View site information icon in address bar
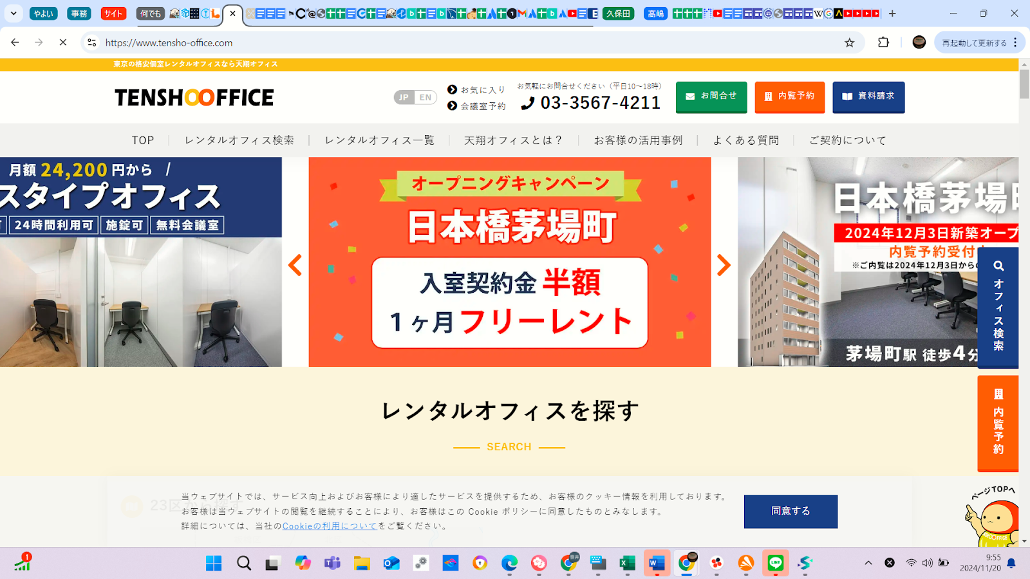This screenshot has height=579, width=1030. [92, 42]
